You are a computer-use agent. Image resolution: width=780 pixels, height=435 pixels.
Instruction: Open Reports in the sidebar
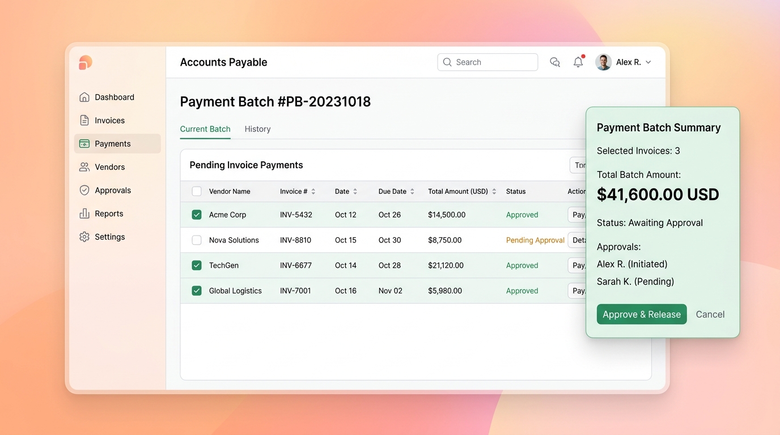117,214
